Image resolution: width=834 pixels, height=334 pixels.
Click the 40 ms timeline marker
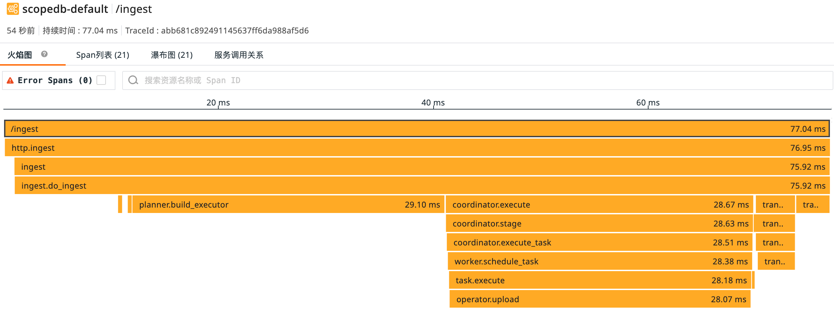coord(433,103)
